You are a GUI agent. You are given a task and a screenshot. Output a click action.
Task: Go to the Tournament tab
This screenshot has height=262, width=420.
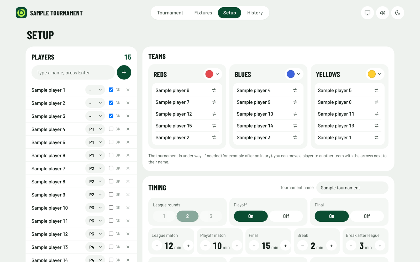(170, 13)
